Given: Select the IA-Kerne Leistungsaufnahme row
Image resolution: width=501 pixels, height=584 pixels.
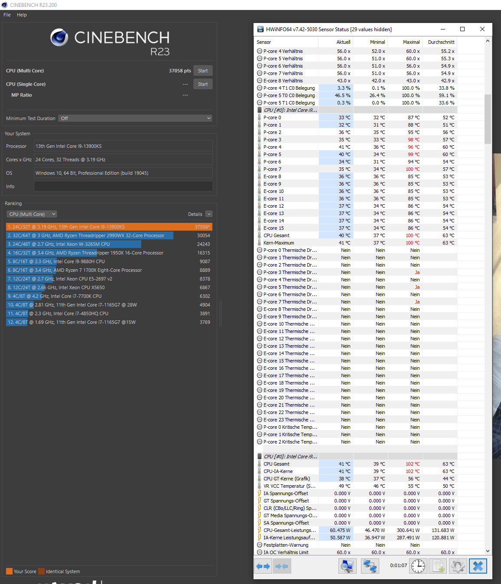Looking at the screenshot, I should 356,538.
